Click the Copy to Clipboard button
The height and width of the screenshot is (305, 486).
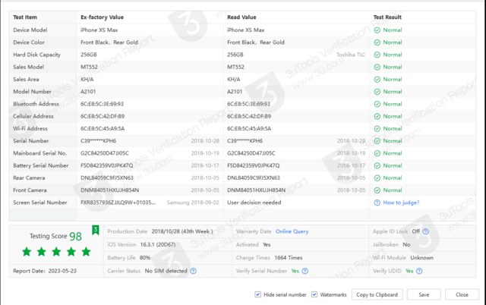[x=377, y=294]
